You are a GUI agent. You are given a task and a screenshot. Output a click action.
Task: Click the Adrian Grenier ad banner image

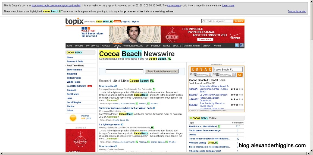pos(135,35)
